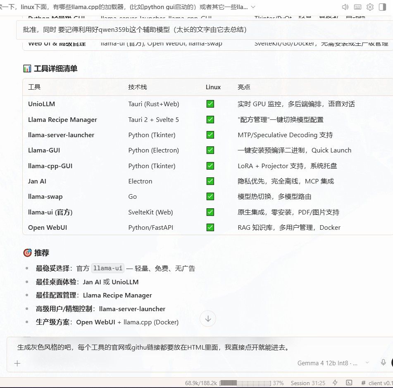The height and width of the screenshot is (388, 393).
Task: Click the 亮点 column header
Action: (x=244, y=87)
